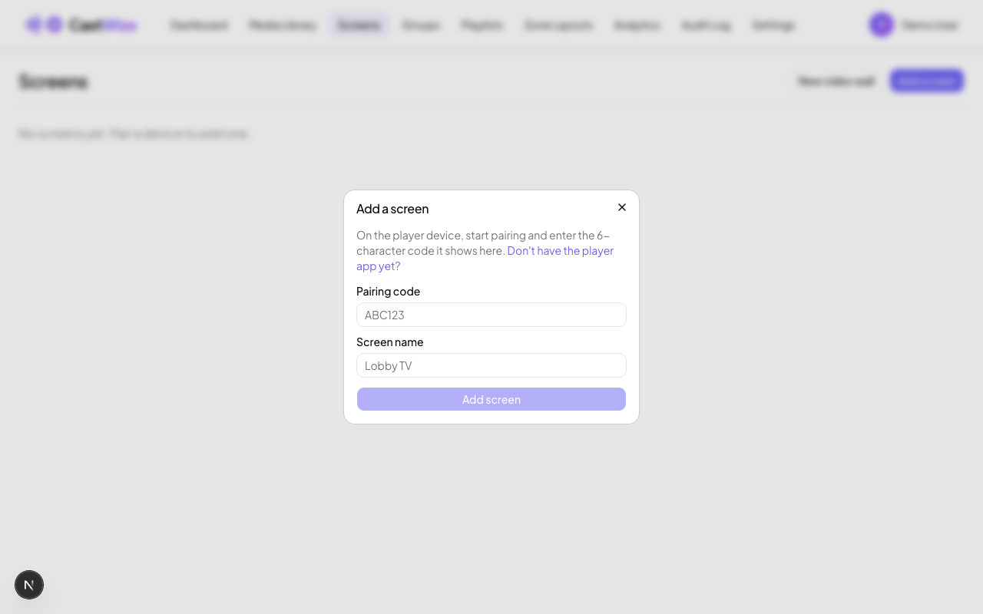
Task: Click the Demo User avatar icon
Action: pyautogui.click(x=882, y=25)
